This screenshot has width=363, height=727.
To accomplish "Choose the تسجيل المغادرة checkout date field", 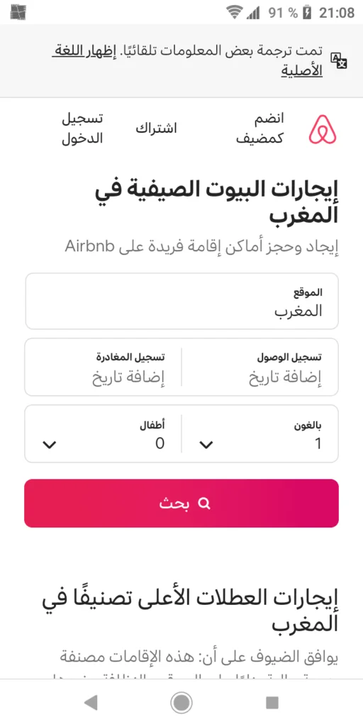I will coord(103,367).
